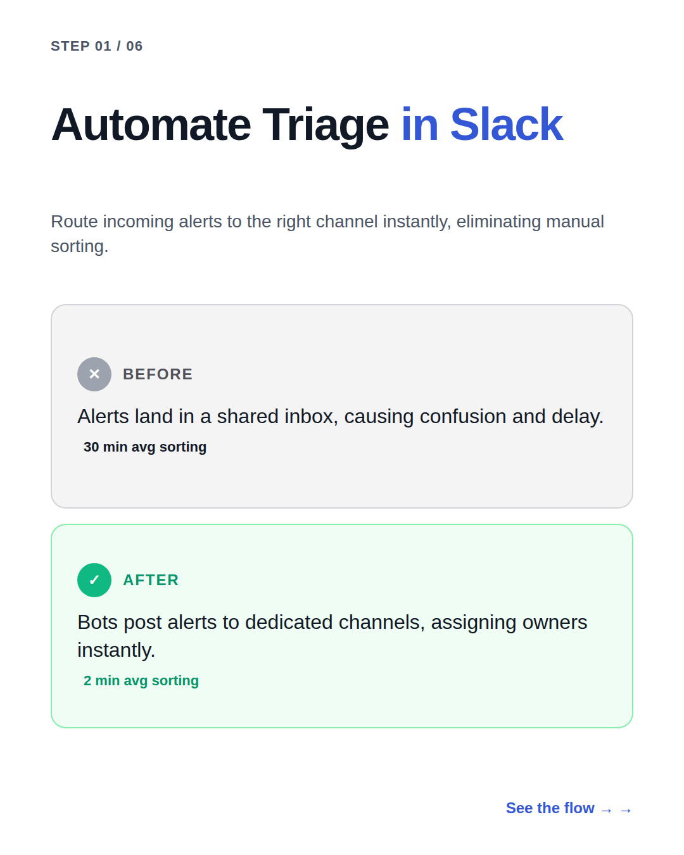Click the first arrow after See the flow
Screen dimensions: 684x855
(606, 810)
